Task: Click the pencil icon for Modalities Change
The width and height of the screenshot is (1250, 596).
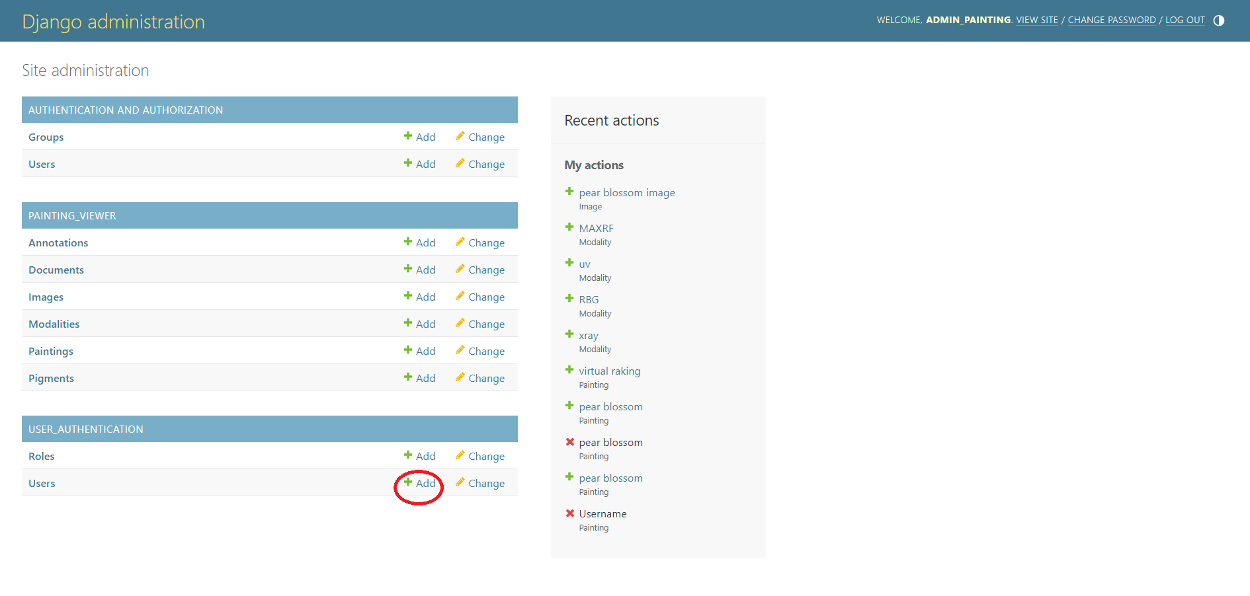Action: click(460, 323)
